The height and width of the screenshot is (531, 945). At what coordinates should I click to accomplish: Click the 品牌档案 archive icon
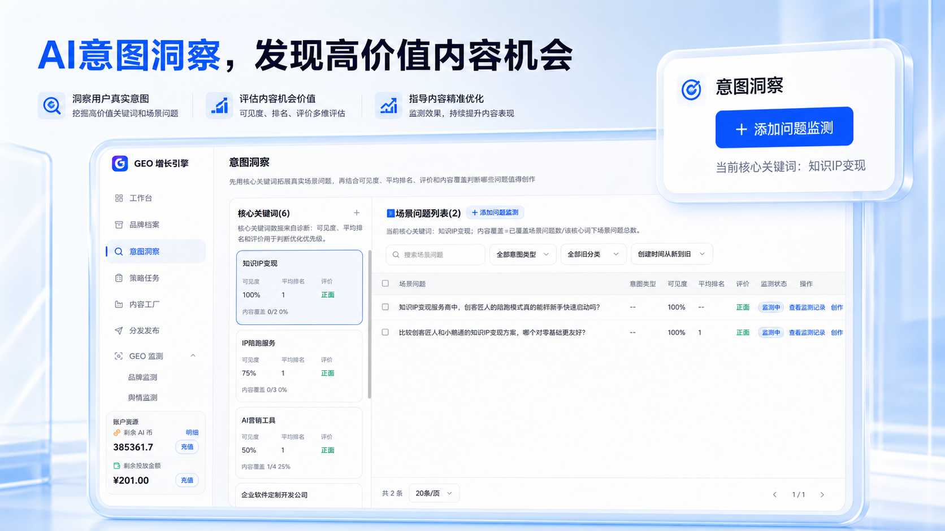pyautogui.click(x=119, y=225)
